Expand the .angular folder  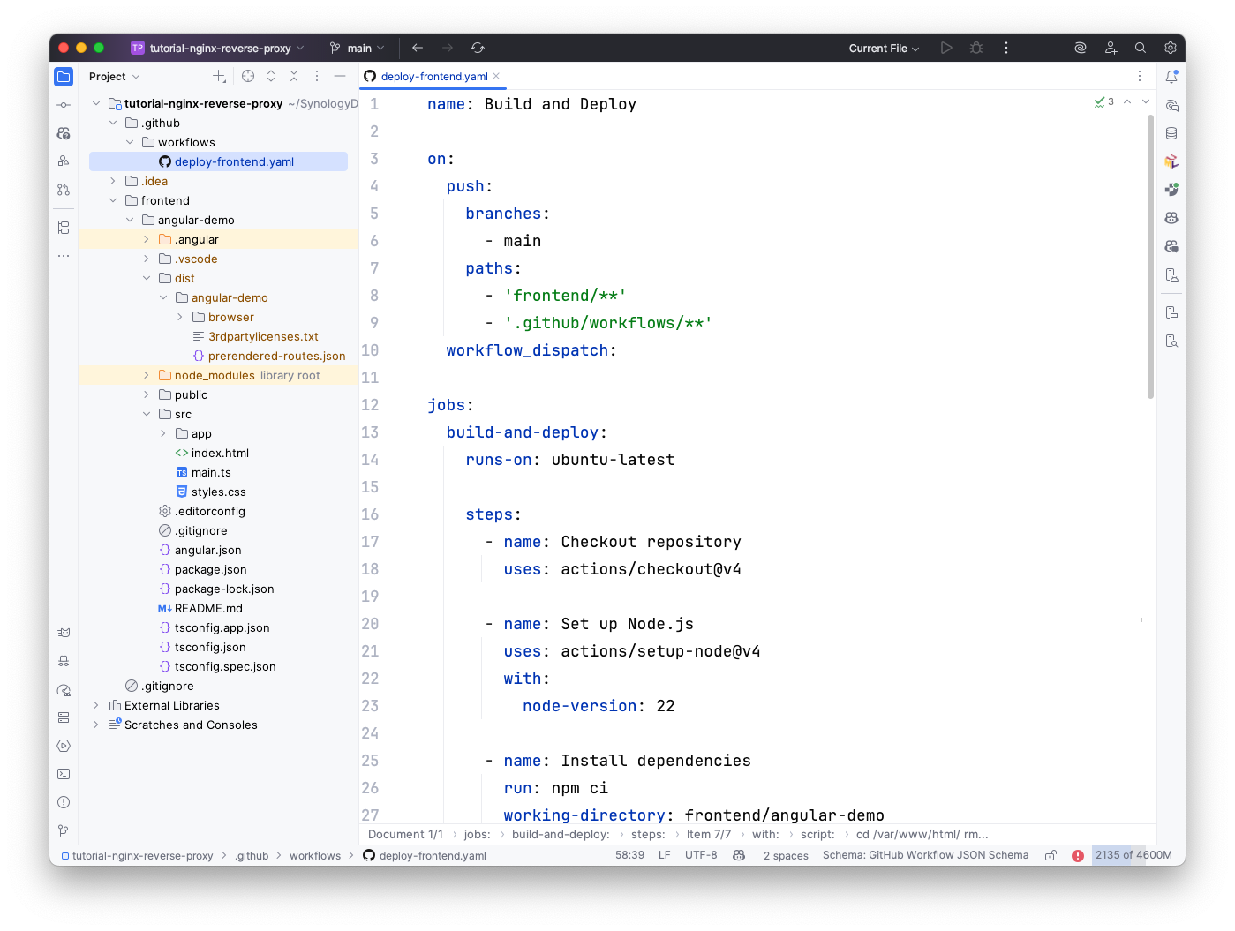point(147,239)
